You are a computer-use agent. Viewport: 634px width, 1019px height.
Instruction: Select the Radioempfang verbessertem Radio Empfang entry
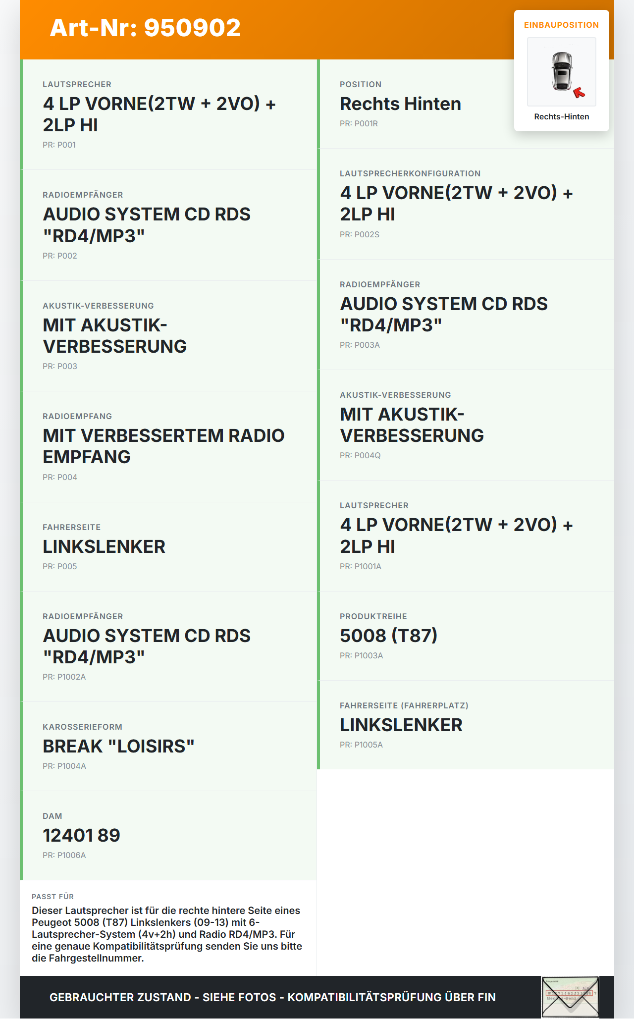(168, 446)
